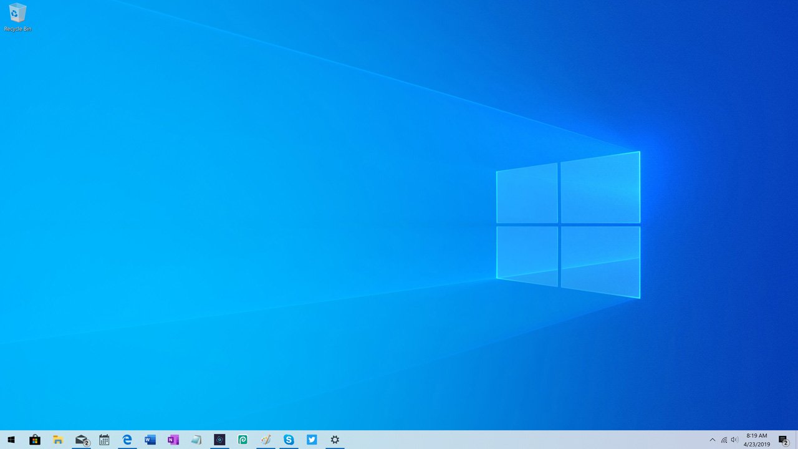
Task: Open the Microsoft Store
Action: [35, 440]
